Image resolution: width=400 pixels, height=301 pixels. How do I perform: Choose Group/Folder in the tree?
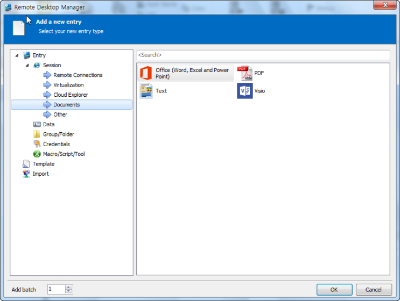click(59, 134)
